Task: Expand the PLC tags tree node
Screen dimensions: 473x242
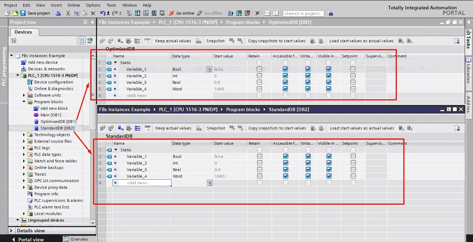Action: [x=24, y=148]
